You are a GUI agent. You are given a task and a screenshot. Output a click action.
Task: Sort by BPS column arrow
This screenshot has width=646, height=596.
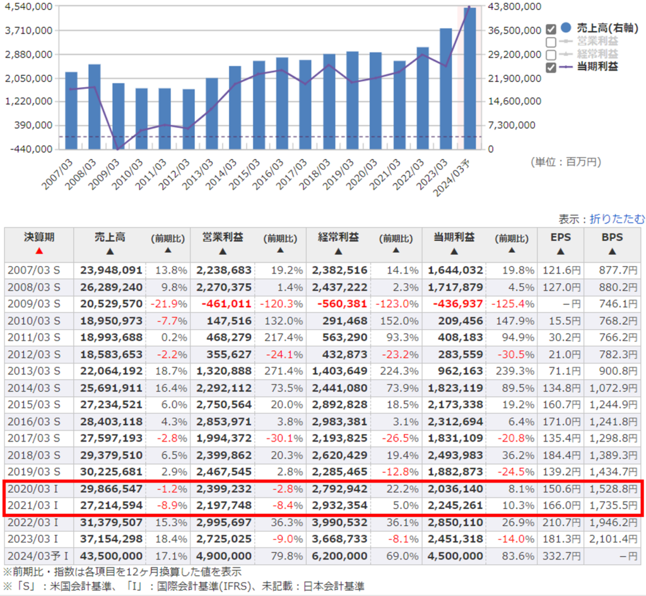coord(611,251)
